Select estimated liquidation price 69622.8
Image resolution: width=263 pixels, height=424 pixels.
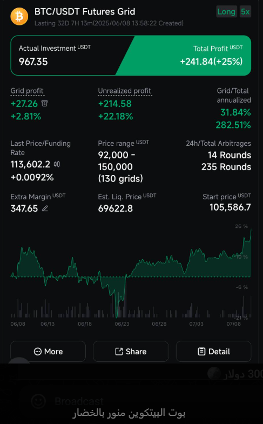[x=116, y=208]
